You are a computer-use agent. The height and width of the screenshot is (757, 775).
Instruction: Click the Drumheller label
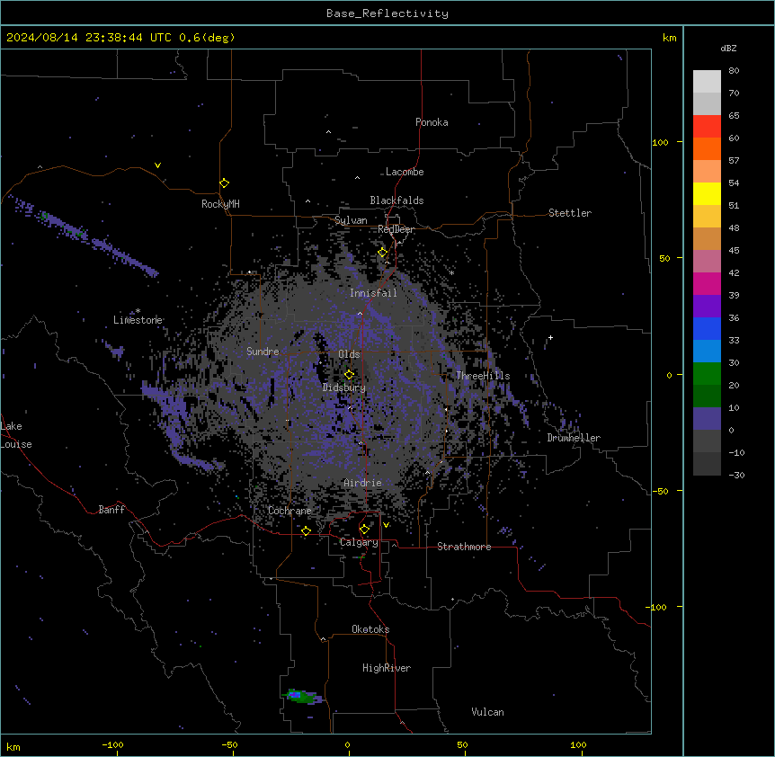tap(574, 438)
